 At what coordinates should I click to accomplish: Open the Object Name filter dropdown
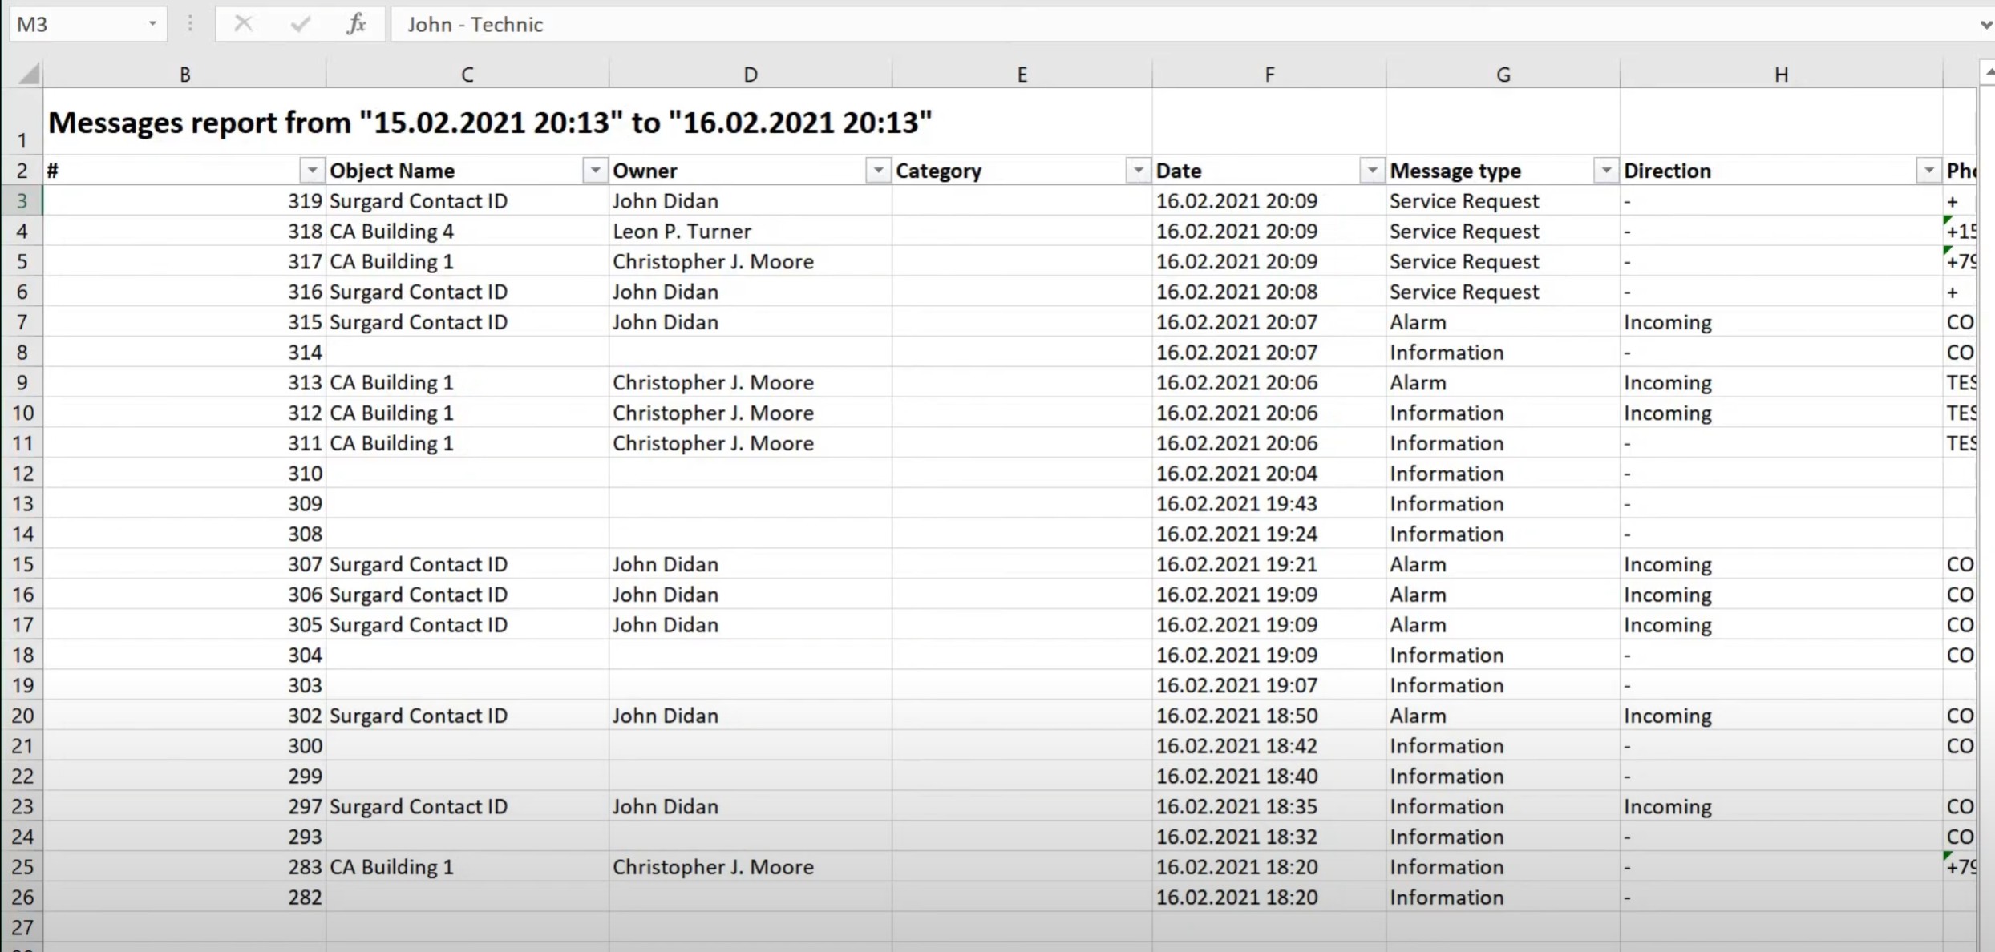click(x=595, y=171)
